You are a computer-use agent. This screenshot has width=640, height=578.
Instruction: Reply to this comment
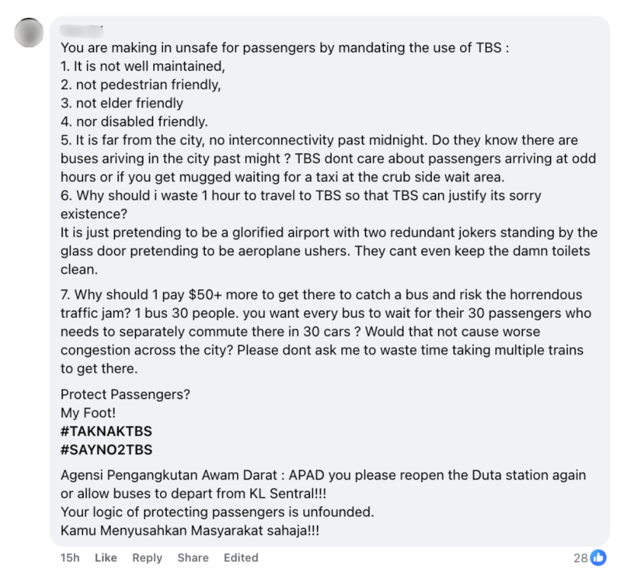[147, 557]
